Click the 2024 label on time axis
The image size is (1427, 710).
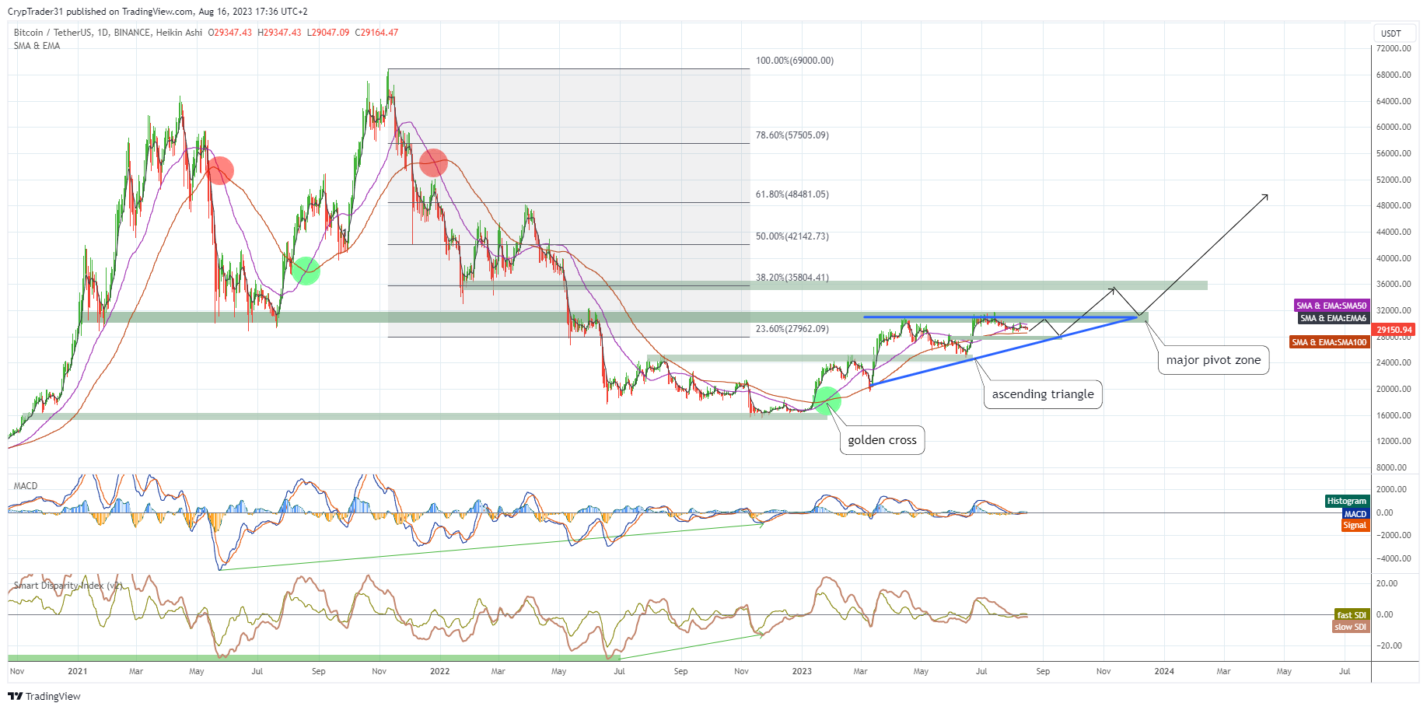(1164, 671)
